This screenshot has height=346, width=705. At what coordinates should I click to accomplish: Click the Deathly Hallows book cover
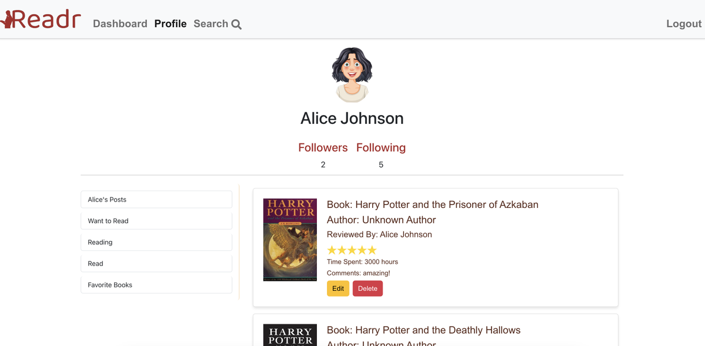pyautogui.click(x=290, y=335)
